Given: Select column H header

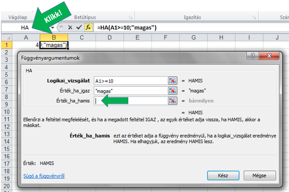Looking at the screenshot, I should (221, 37).
